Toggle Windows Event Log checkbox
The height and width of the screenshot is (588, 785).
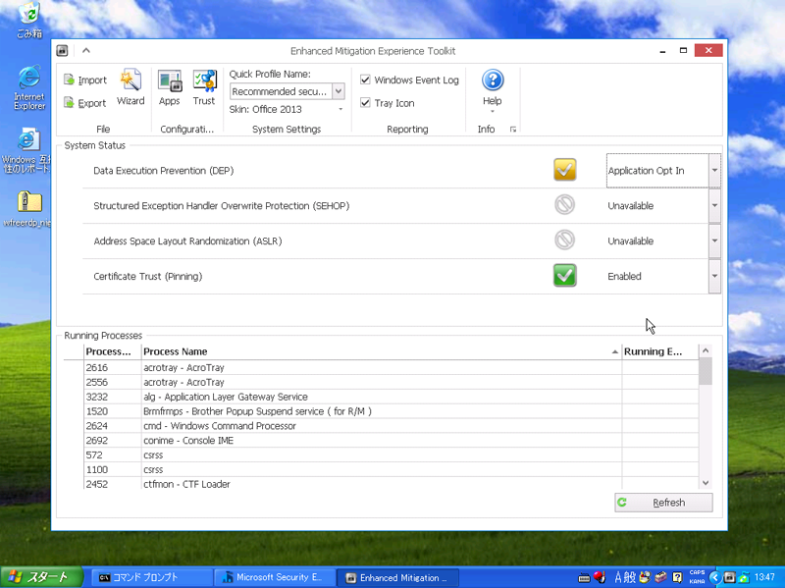365,80
